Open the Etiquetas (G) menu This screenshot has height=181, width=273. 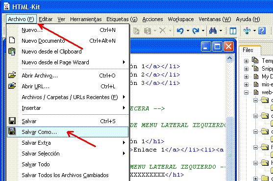click(122, 19)
